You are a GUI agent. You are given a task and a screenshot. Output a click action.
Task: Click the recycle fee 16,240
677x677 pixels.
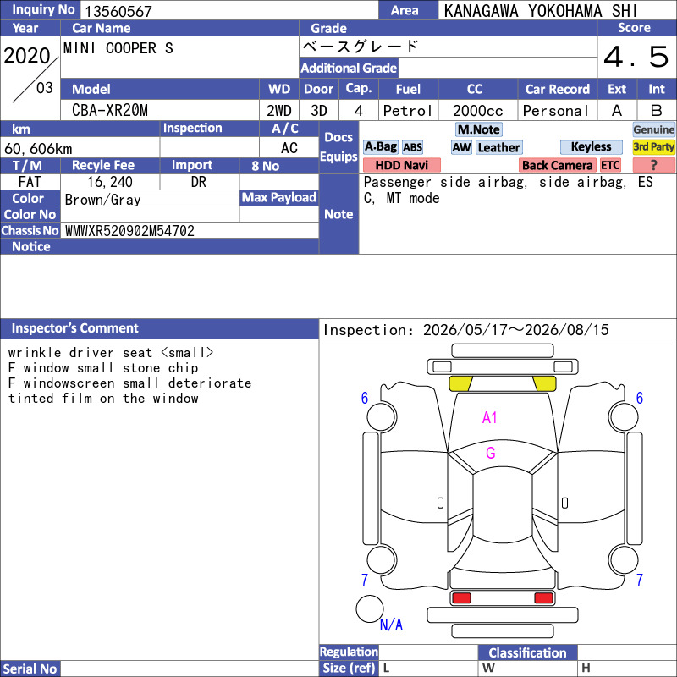pyautogui.click(x=110, y=182)
